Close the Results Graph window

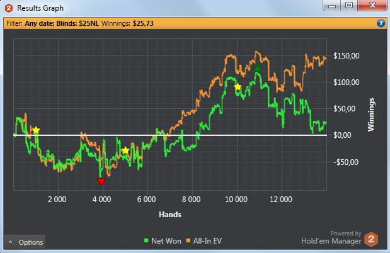coord(372,6)
